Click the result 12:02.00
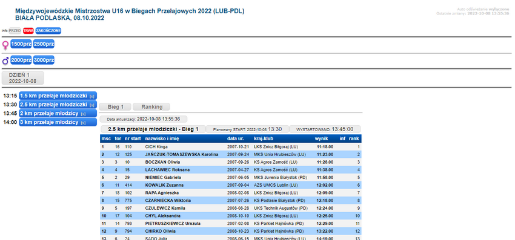Screen dimensions: 515x240 [325, 185]
